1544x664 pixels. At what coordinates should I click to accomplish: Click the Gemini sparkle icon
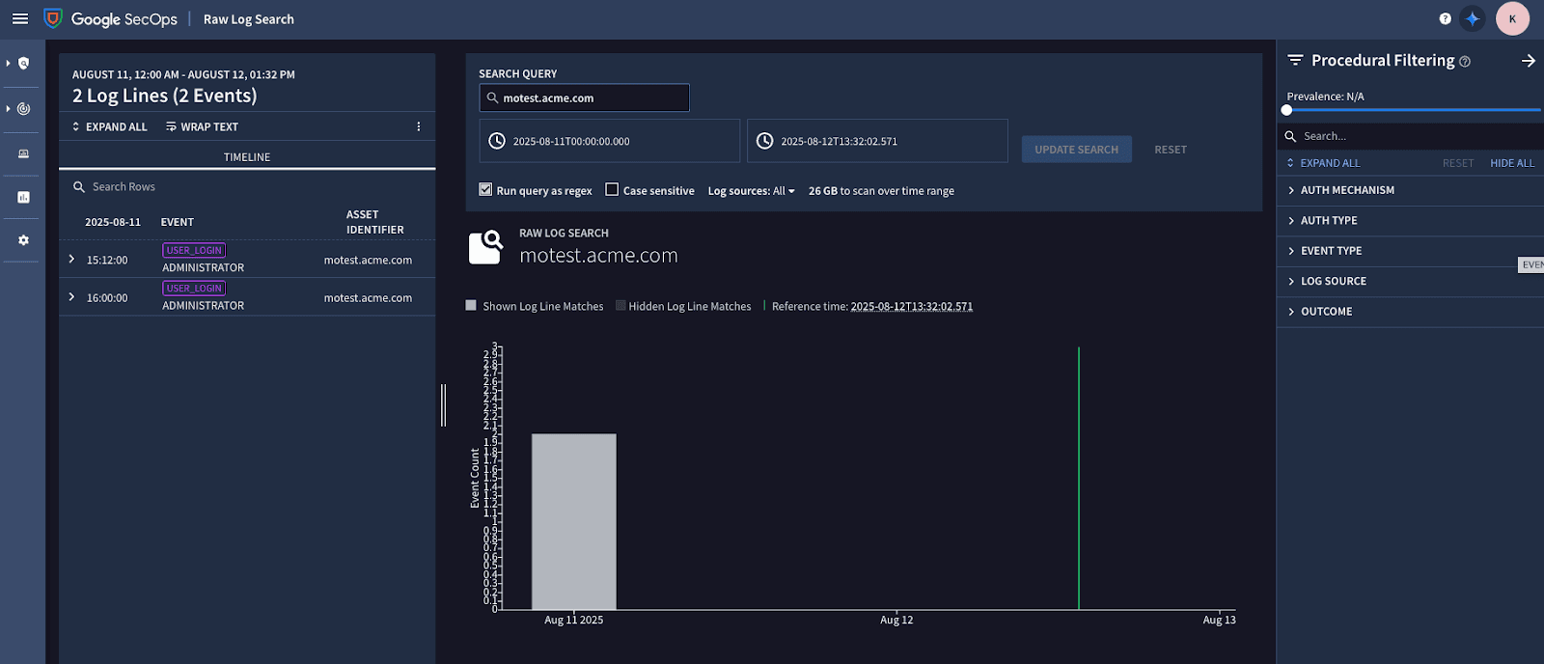coord(1472,18)
